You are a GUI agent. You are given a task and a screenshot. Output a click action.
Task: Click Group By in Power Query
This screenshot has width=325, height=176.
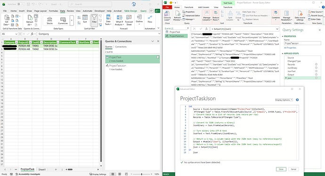pyautogui.click(x=238, y=16)
